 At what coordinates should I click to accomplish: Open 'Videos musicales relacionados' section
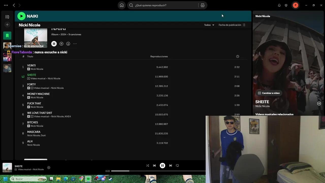274,114
